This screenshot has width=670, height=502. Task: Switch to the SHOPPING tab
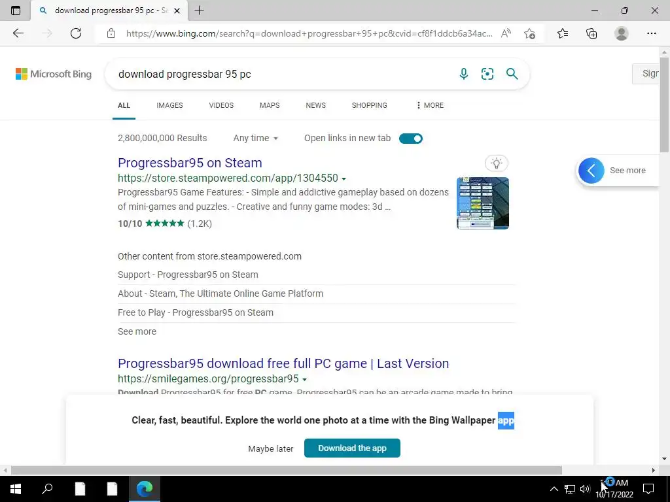tap(370, 105)
